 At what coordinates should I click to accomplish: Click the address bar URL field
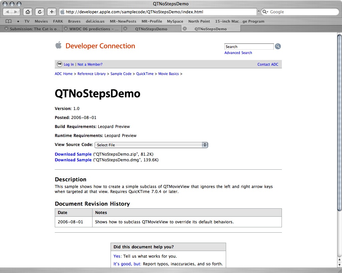(158, 12)
